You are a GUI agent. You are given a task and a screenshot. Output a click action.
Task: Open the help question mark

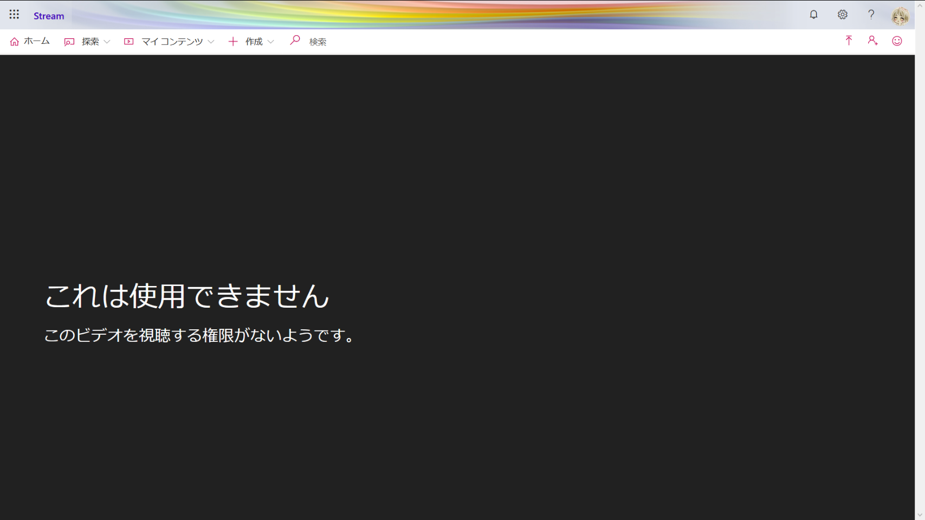click(871, 15)
